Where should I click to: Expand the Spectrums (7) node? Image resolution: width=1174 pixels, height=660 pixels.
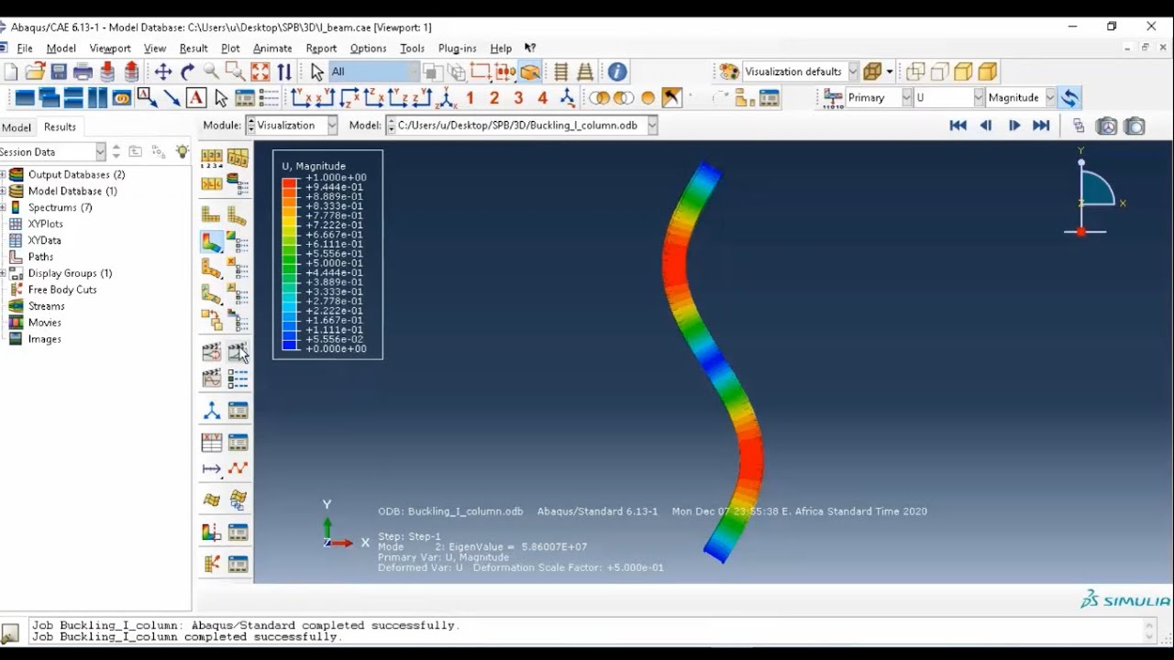click(x=4, y=208)
